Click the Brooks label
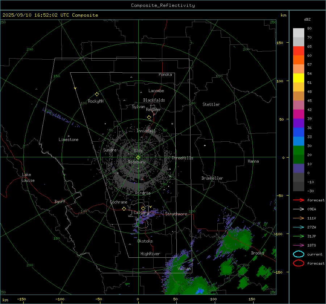 pos(258,253)
